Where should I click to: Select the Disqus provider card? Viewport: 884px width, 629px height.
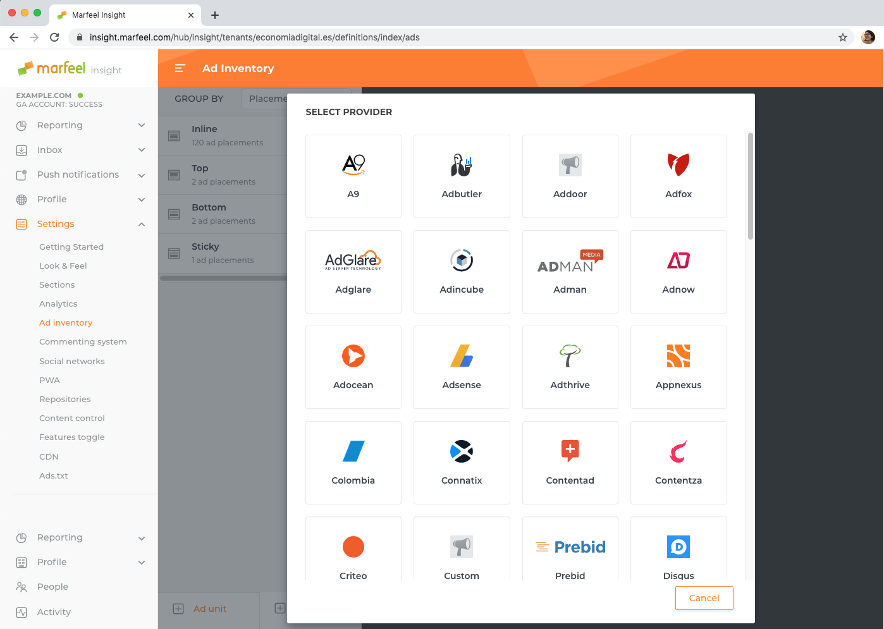coord(678,548)
